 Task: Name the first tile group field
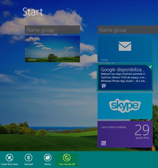coord(52,30)
